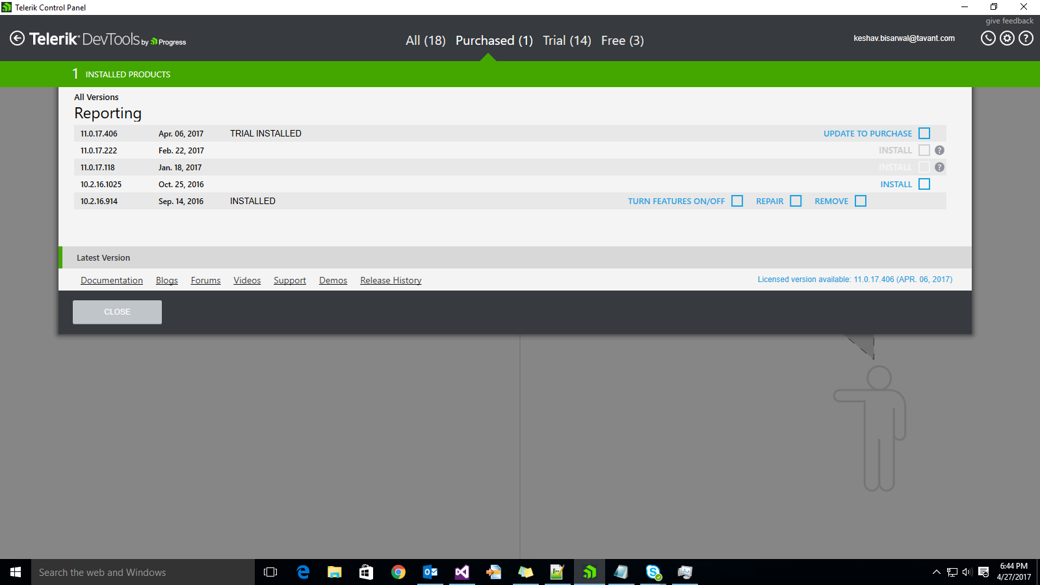This screenshot has width=1040, height=585.
Task: Show hidden system tray icons
Action: click(937, 572)
